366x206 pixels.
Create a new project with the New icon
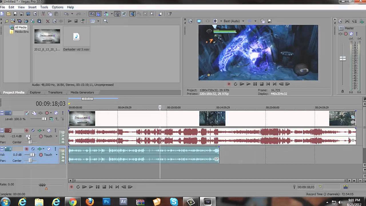(2, 14)
